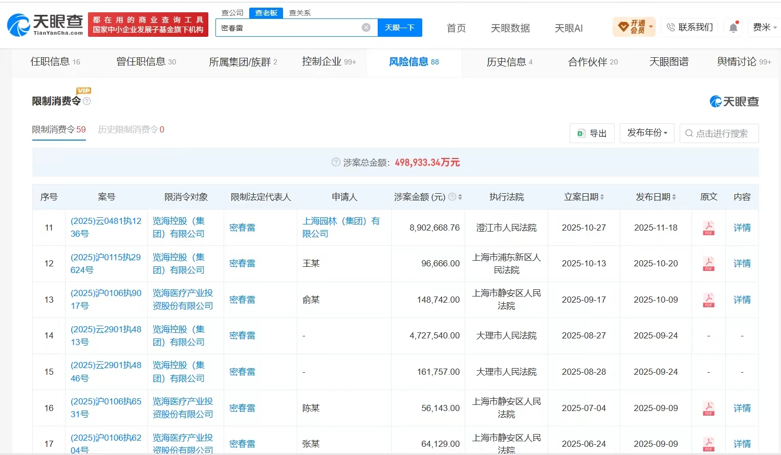
Task: Click the 开通会员 VIP badge
Action: click(634, 27)
